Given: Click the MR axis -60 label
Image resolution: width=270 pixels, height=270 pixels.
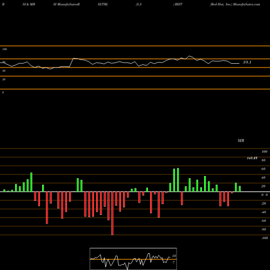Looking at the screenshot, I should (x=264, y=221).
